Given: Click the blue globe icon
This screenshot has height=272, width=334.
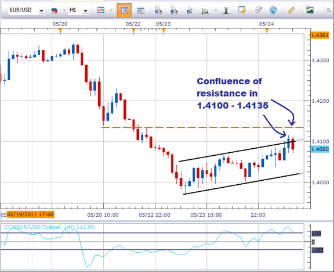Looking at the screenshot, I should [x=273, y=10].
